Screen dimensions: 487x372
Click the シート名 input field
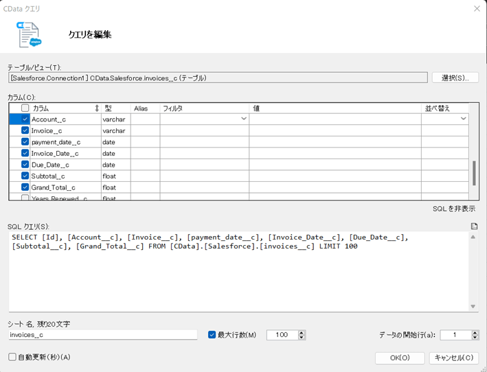103,335
